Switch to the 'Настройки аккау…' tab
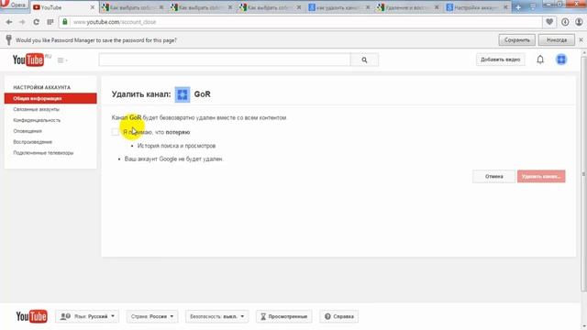587x330 pixels. (474, 7)
